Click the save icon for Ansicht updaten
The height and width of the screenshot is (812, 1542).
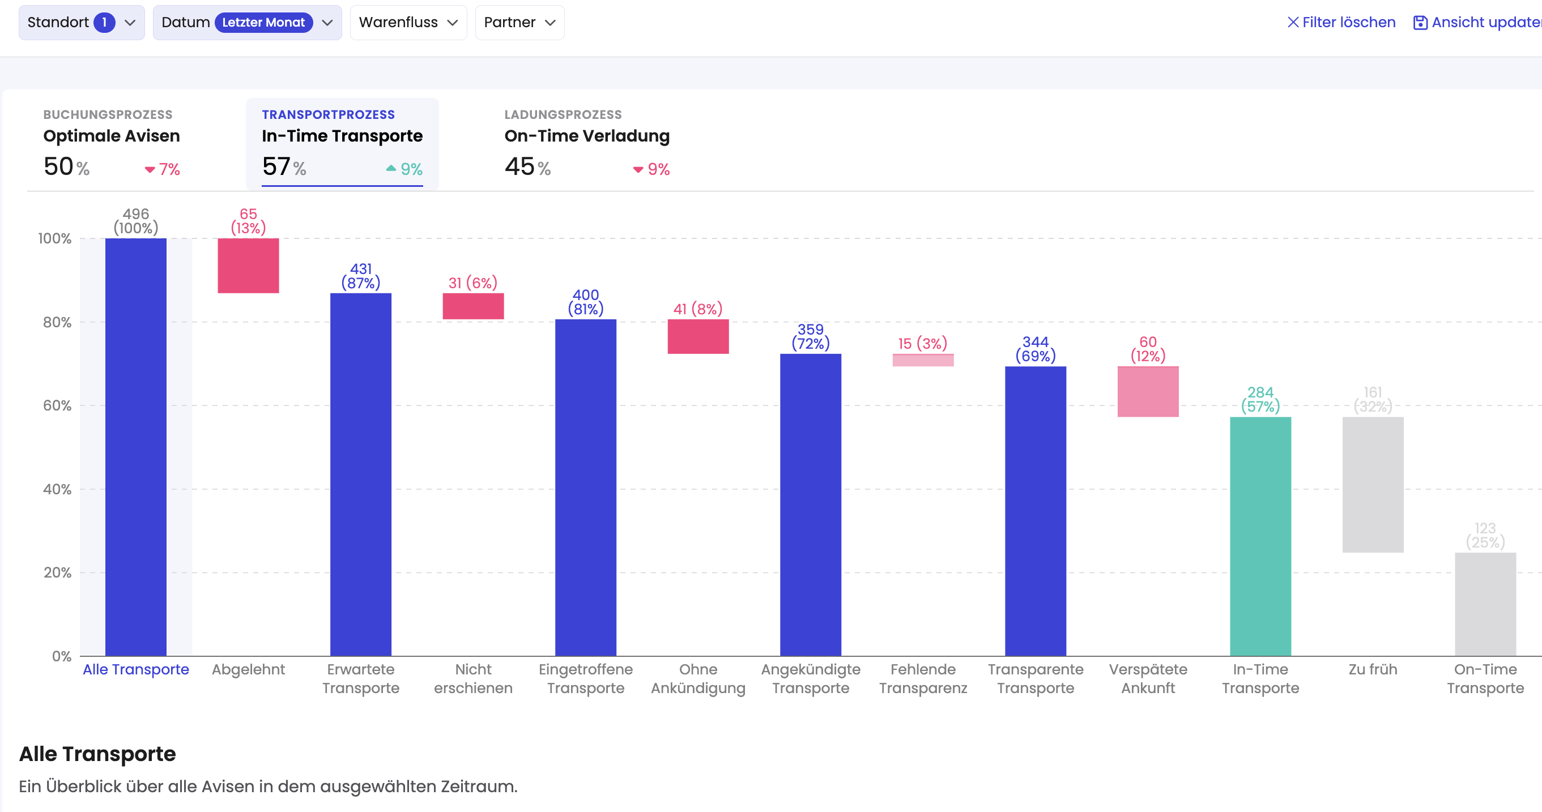[1420, 23]
